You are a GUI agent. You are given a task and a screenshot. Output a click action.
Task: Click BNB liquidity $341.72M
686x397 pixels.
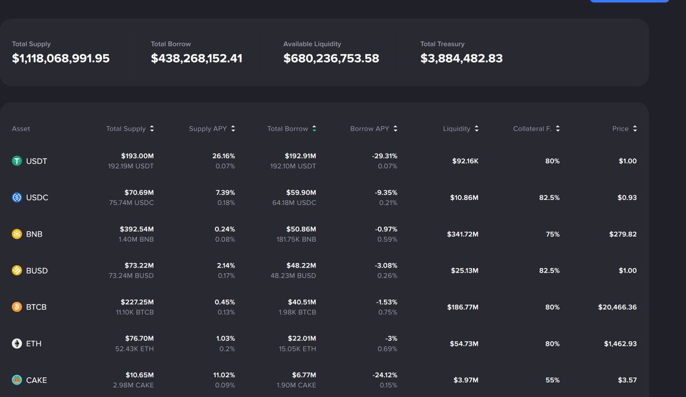coord(462,234)
